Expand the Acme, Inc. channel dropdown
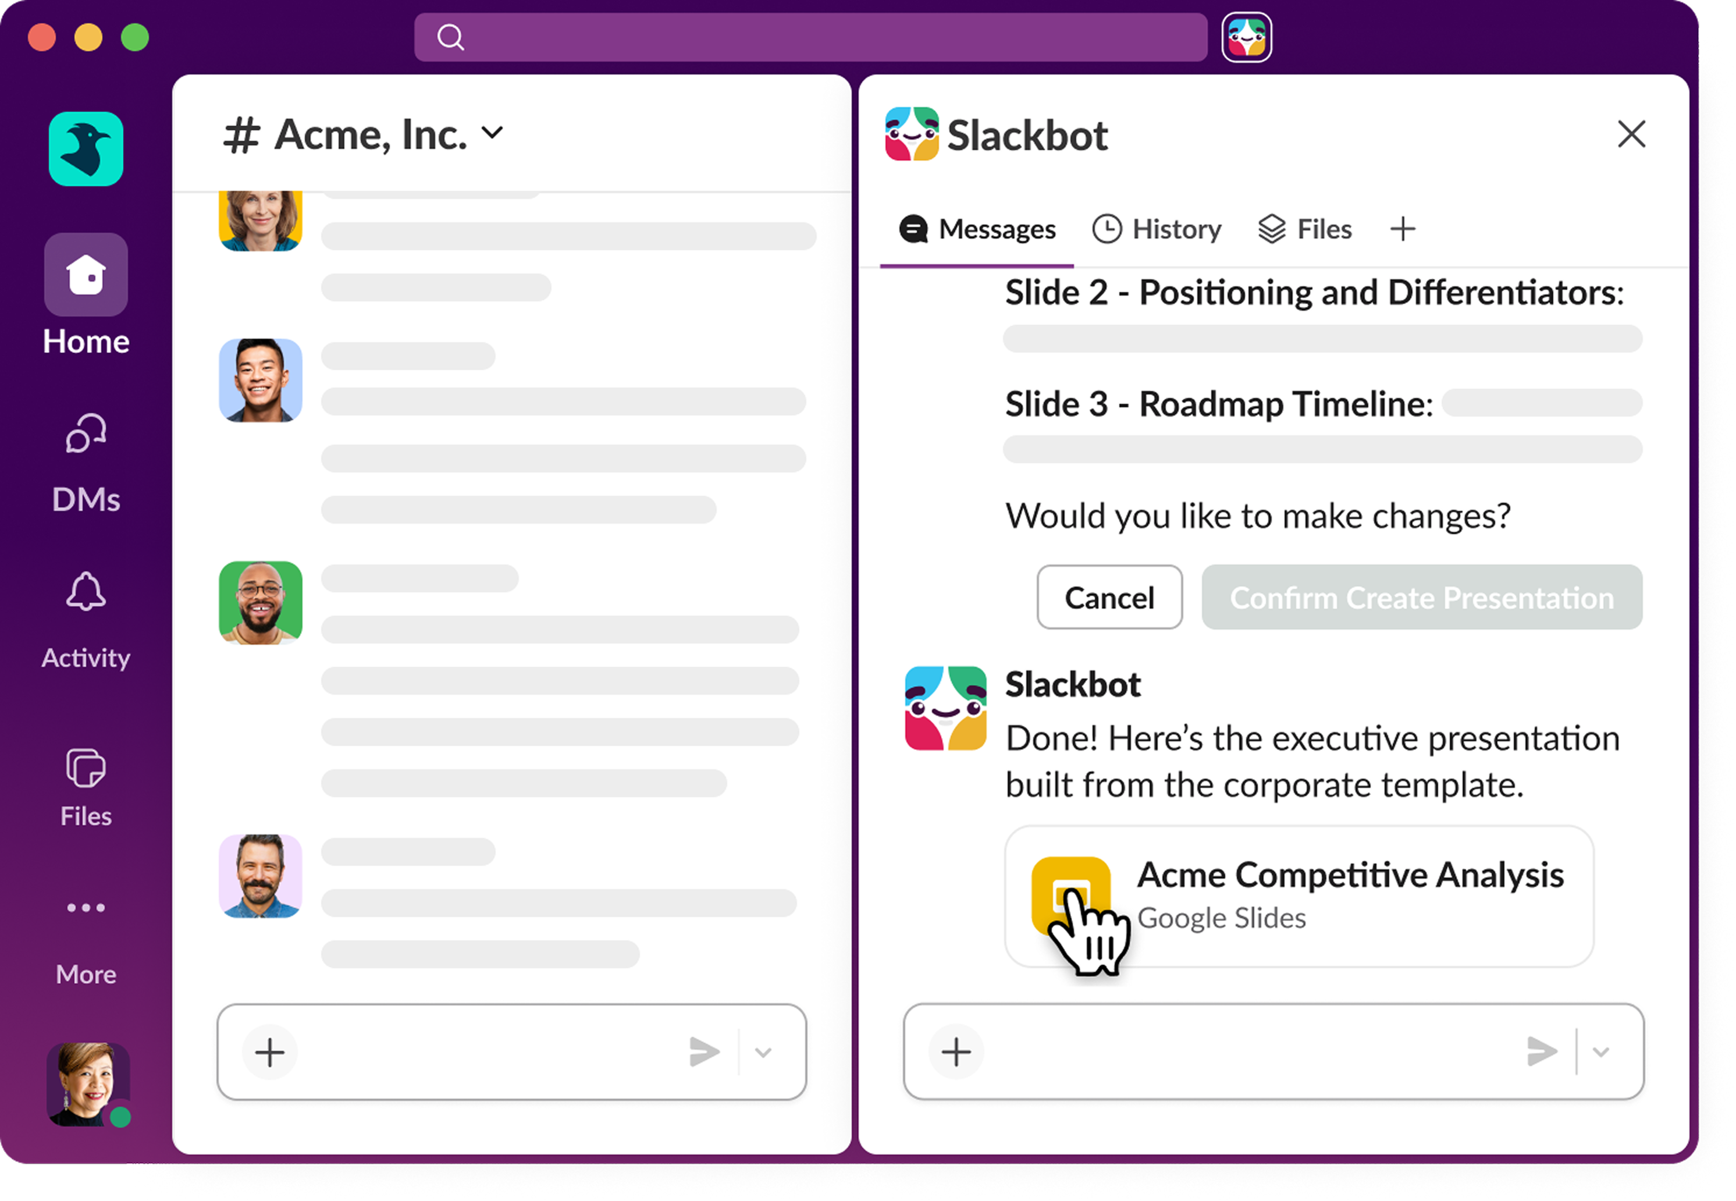The width and height of the screenshot is (1736, 1201). tap(492, 133)
